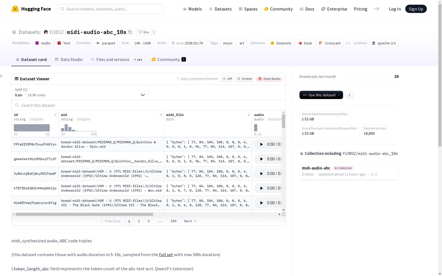
Task: Select the 10K - 100K size tag
Action: (143, 43)
